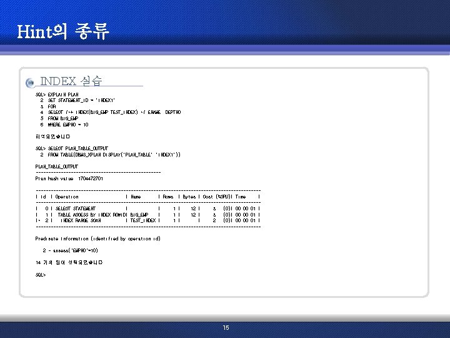Click the '2 - access("EMPNO"=10)' line

click(x=70, y=250)
